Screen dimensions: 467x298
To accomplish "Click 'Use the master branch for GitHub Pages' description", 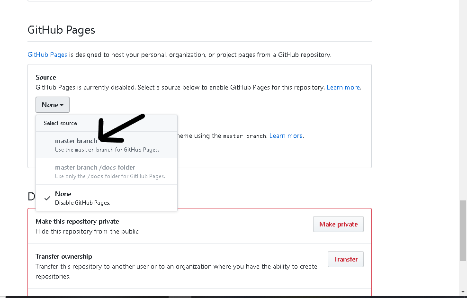I will (107, 150).
